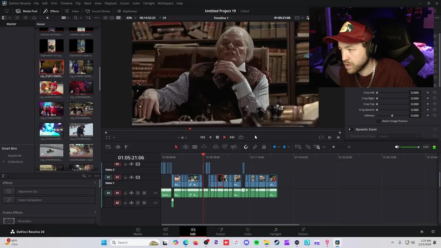This screenshot has width=441, height=248.
Task: Open the Fairlight menu
Action: (x=149, y=3)
